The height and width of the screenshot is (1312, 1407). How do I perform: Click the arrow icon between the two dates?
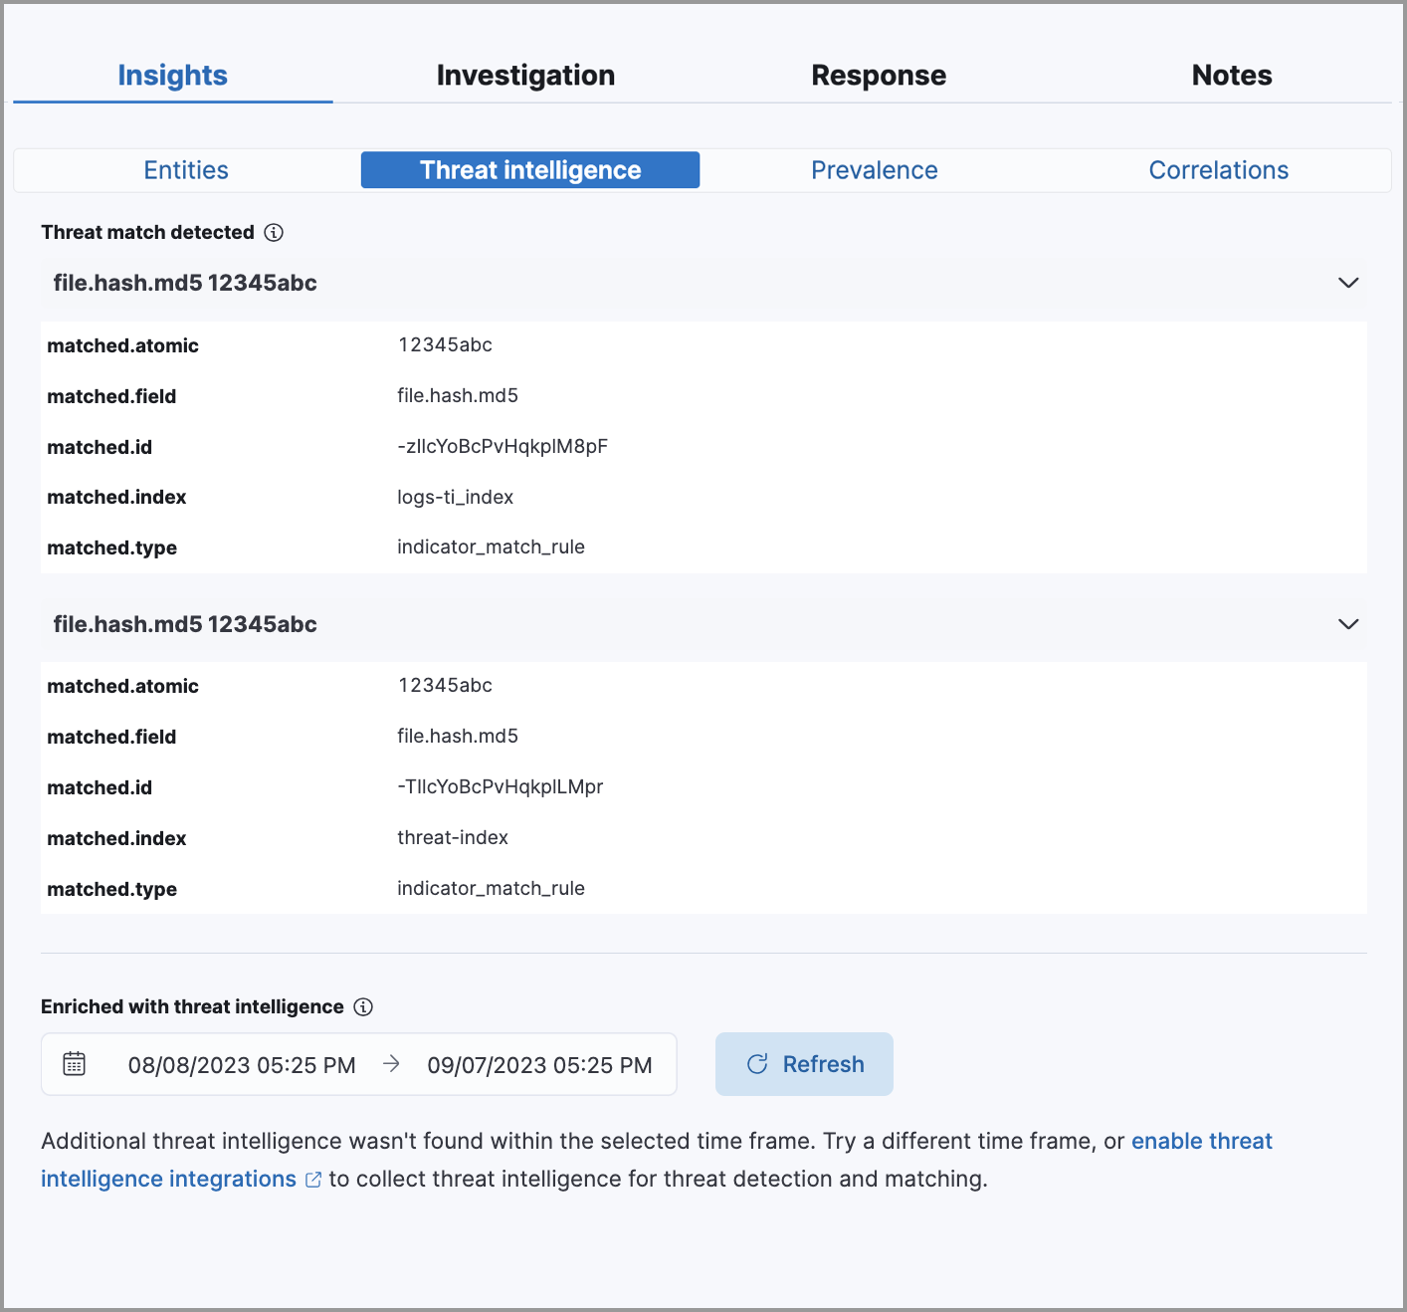[390, 1063]
